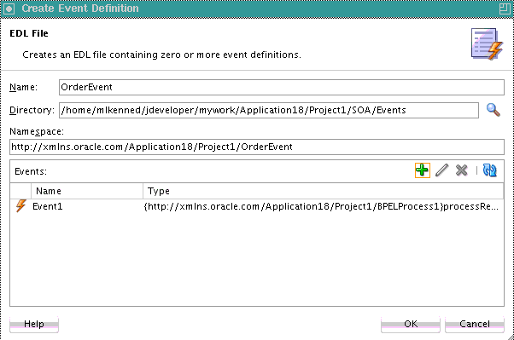Click the EDL file document icon
This screenshot has height=340, width=514.
pyautogui.click(x=487, y=43)
